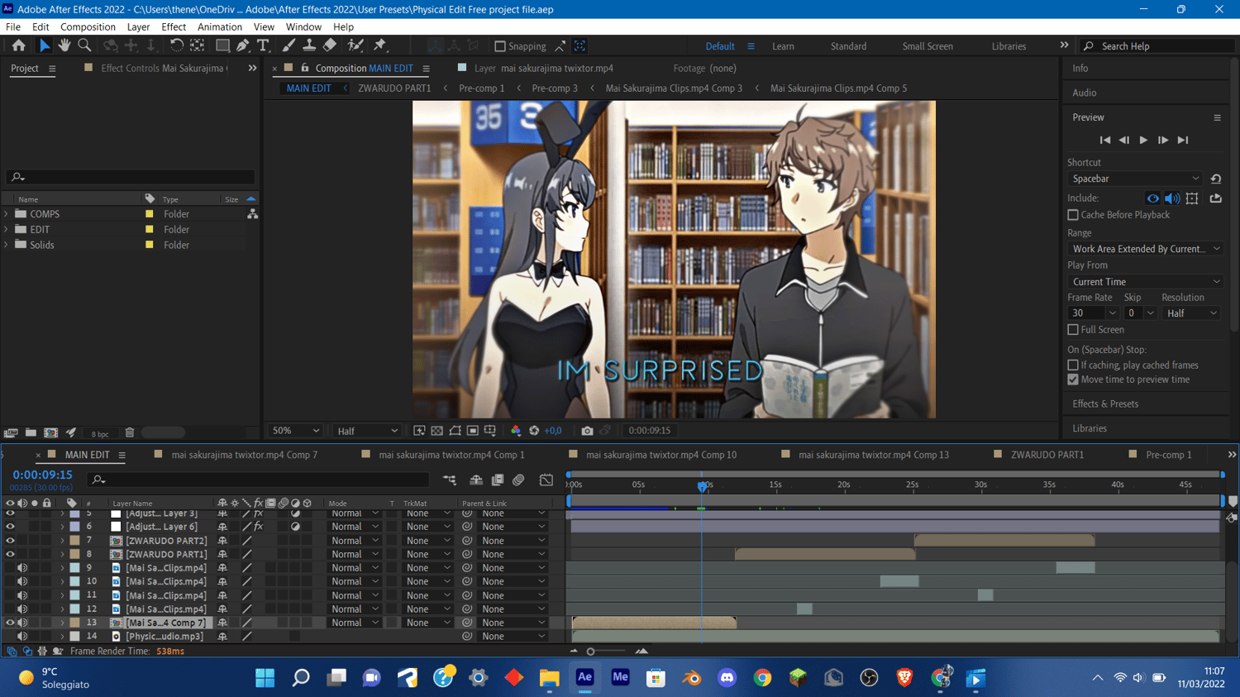
Task: Create a new folder in Project panel
Action: (31, 432)
